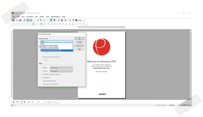The image size is (203, 117).
Task: Open the zoom percentage dropdown arrow
Action: click(22, 102)
